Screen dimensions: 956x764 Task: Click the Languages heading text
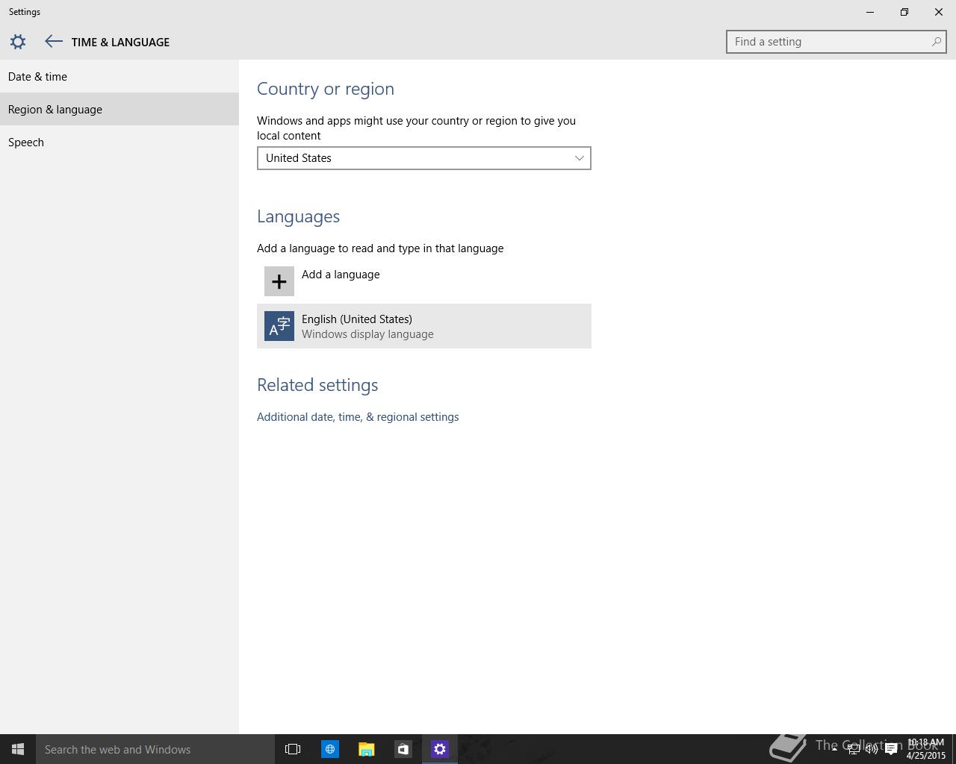click(298, 216)
